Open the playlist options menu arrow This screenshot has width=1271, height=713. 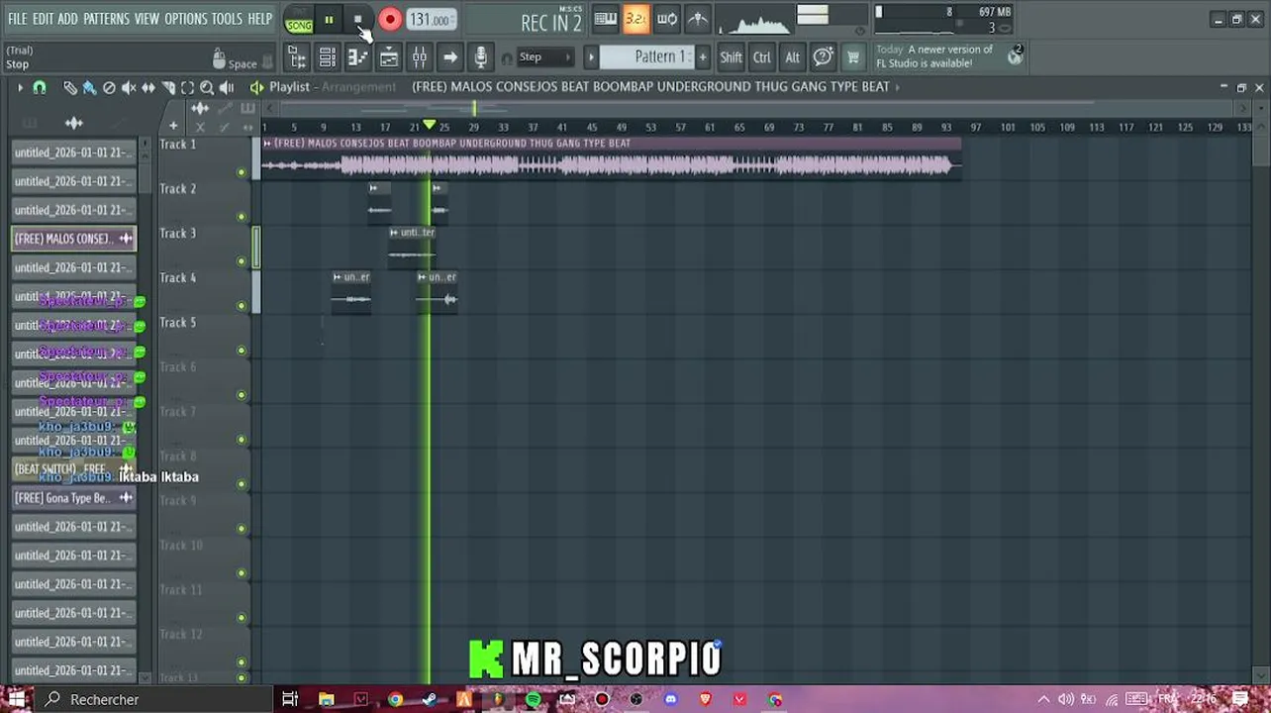tap(19, 87)
